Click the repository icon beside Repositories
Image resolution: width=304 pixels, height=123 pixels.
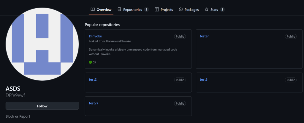119,9
